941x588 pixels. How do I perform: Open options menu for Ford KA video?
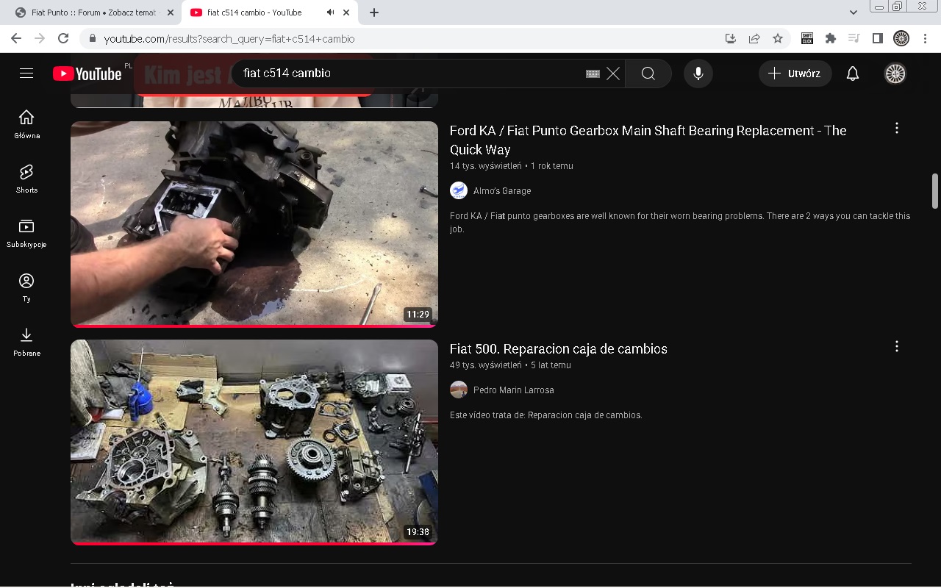click(896, 129)
